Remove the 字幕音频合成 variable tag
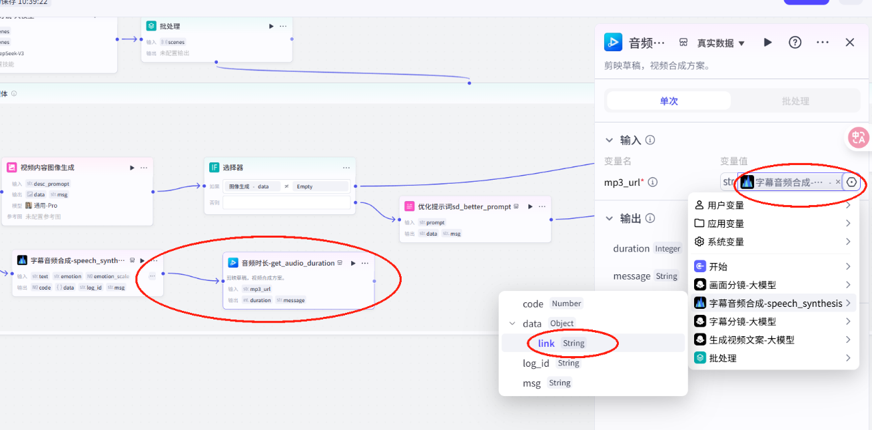Image resolution: width=872 pixels, height=430 pixels. tap(838, 181)
